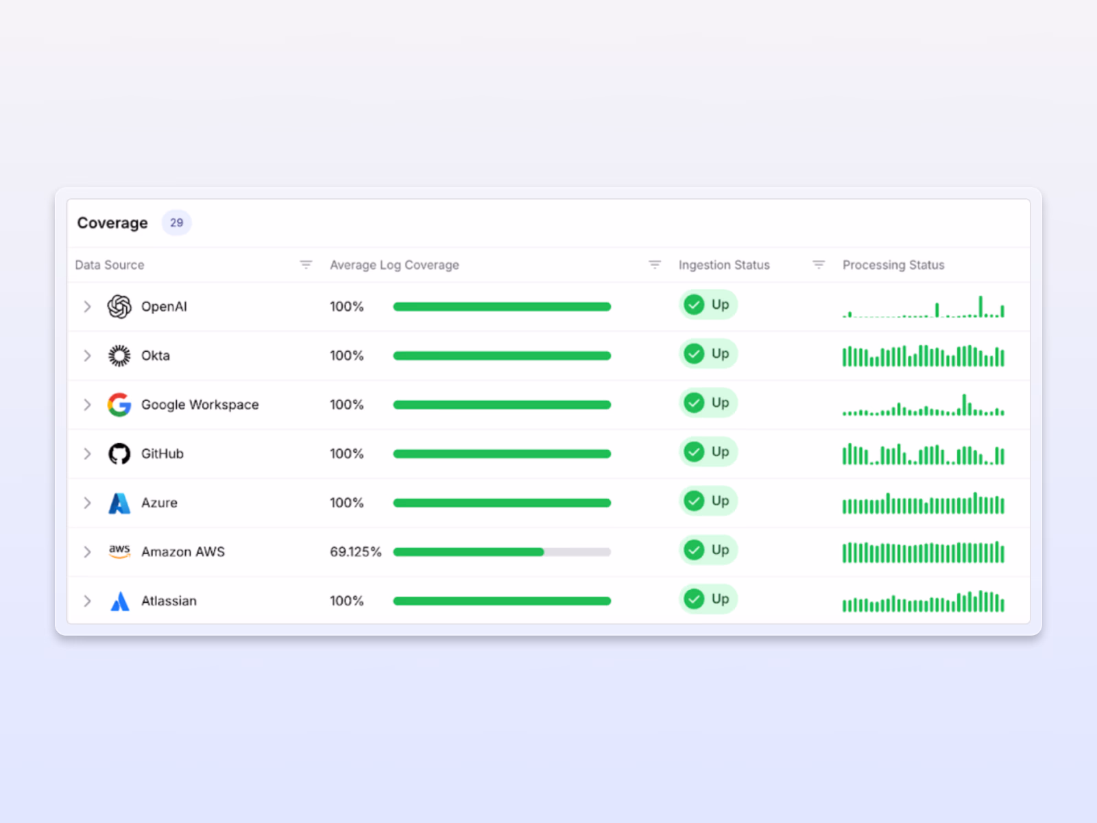
Task: Click the GitHub octocat icon
Action: tap(119, 453)
